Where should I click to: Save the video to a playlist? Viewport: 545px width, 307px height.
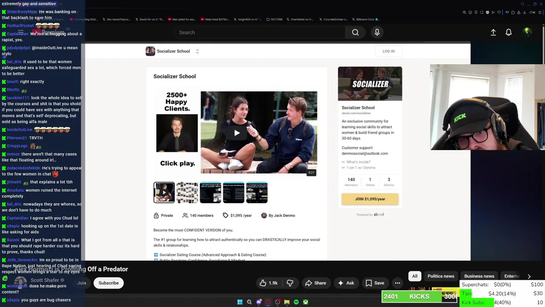click(375, 283)
